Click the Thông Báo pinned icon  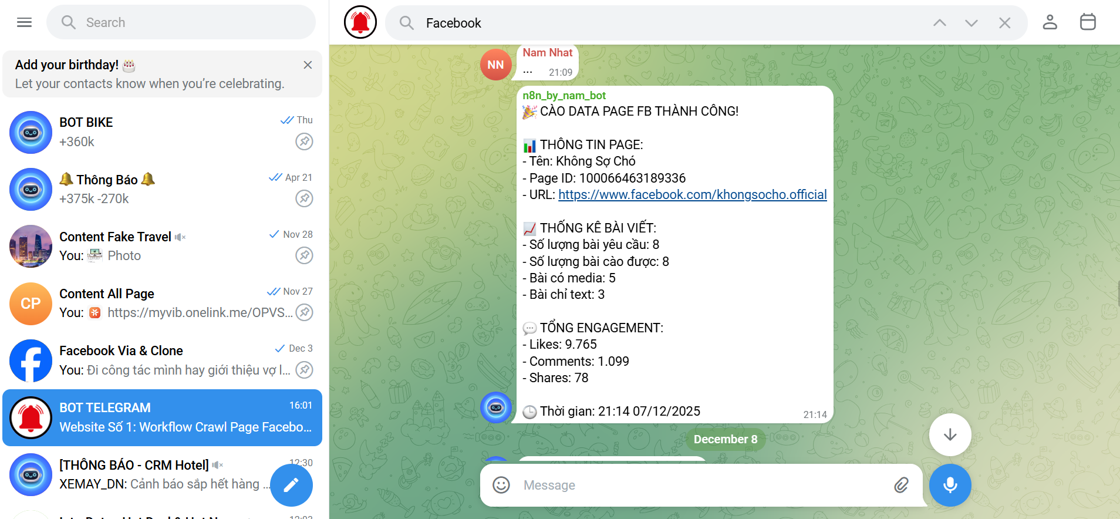pos(304,198)
